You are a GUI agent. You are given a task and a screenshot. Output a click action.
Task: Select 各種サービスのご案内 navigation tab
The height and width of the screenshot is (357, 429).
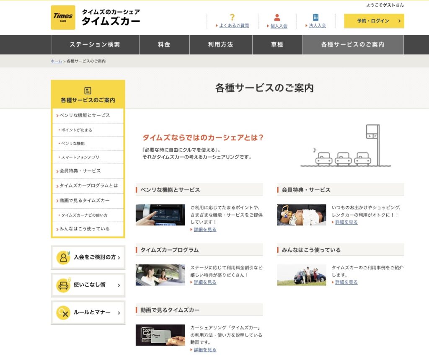point(353,44)
